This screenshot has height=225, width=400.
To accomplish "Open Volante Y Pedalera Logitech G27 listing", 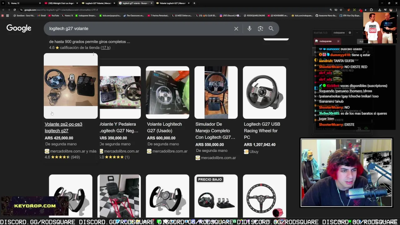I will 119,127.
